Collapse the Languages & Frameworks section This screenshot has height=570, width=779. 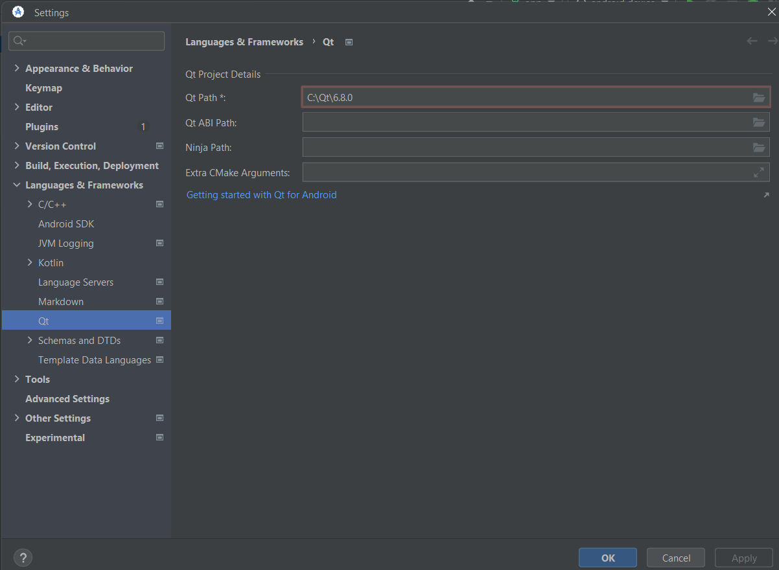(17, 185)
